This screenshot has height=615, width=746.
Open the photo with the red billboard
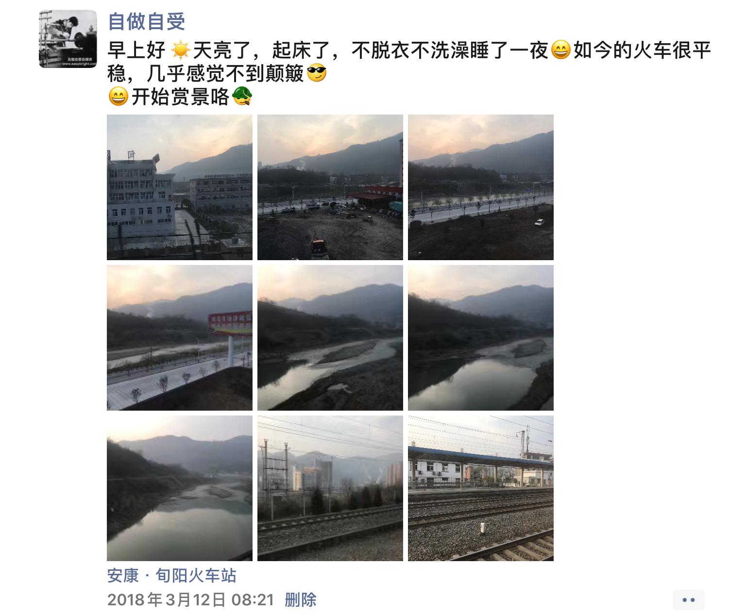click(180, 338)
